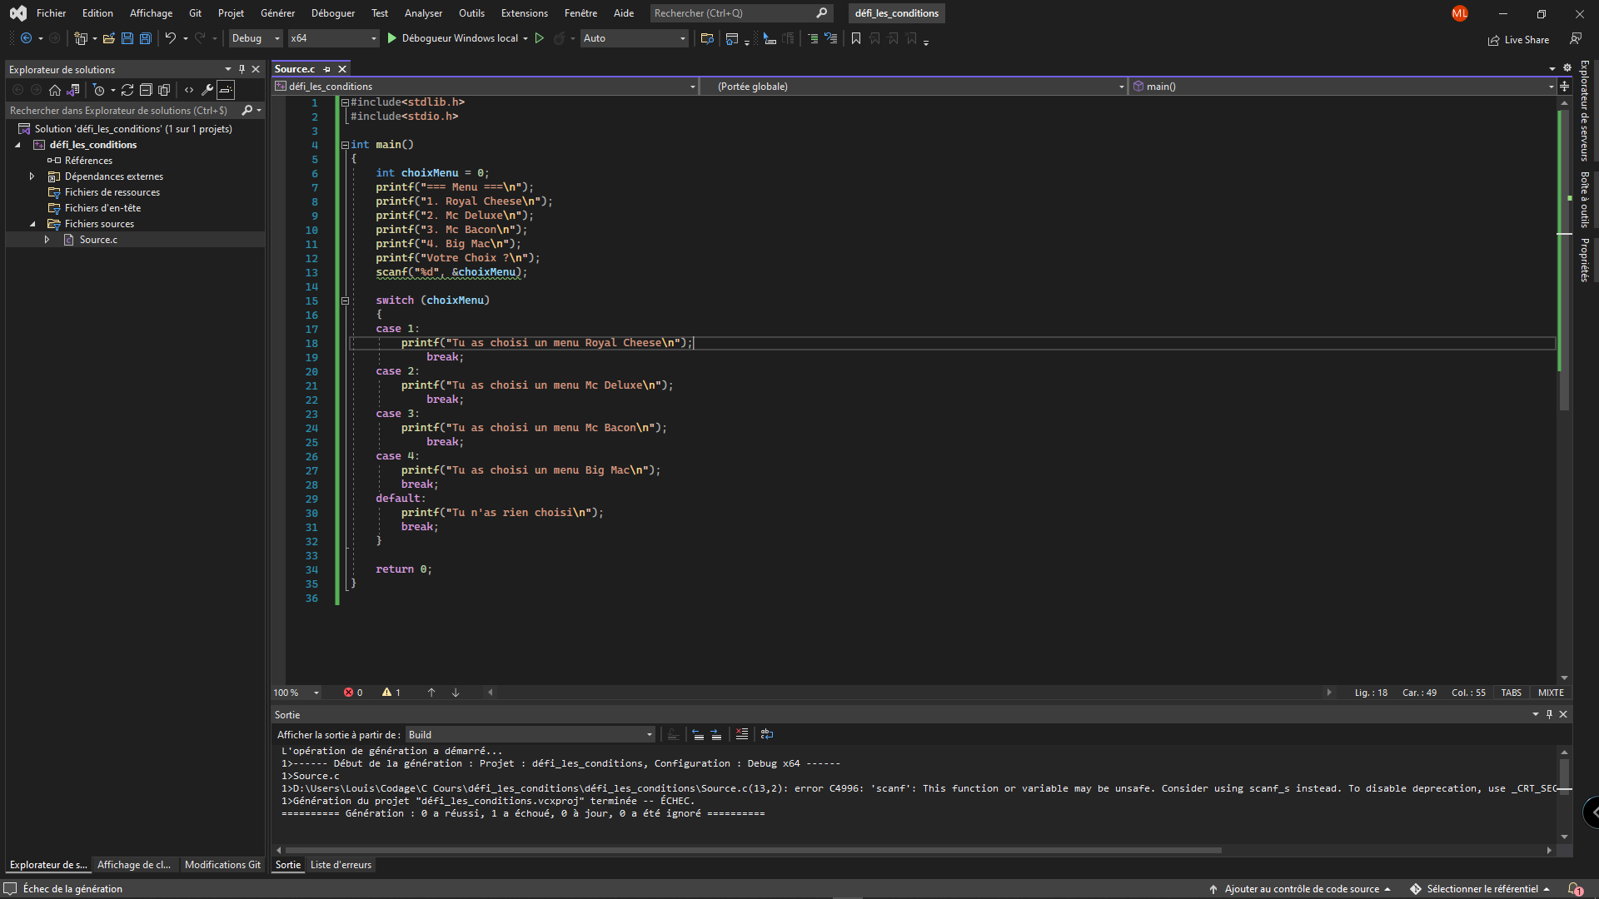Screen dimensions: 1599x899
Task: Click the Properties wrench icon in Solution Explorer
Action: [x=207, y=90]
